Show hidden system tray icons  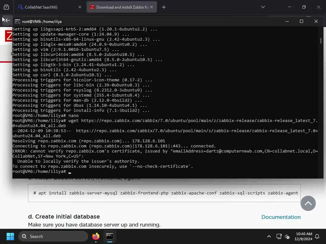[269, 236]
